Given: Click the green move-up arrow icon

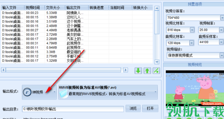Looking at the screenshot, I should tap(147, 70).
